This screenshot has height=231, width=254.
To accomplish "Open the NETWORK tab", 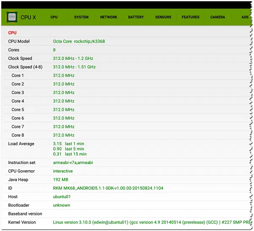I will pyautogui.click(x=109, y=17).
